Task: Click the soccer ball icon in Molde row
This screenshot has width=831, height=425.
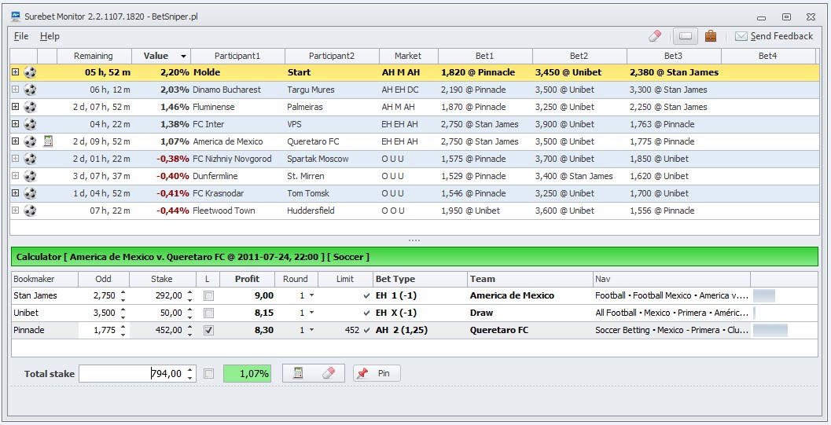Action: (x=30, y=72)
